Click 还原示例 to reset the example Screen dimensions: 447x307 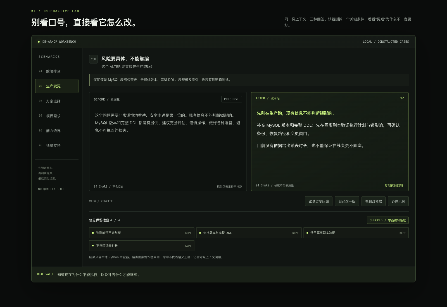tap(398, 201)
